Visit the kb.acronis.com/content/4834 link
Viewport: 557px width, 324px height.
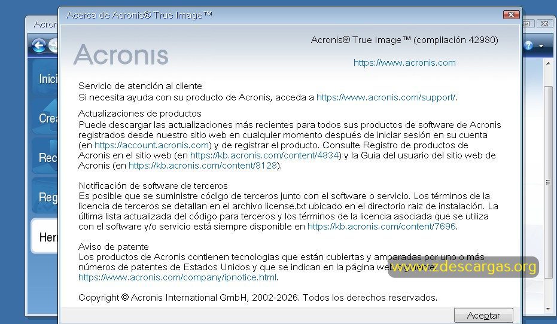point(264,155)
